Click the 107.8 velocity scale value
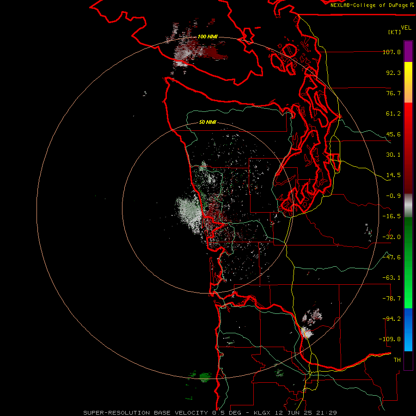Image resolution: width=416 pixels, height=416 pixels. click(x=392, y=52)
